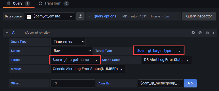Click the Offset input field

73,83
